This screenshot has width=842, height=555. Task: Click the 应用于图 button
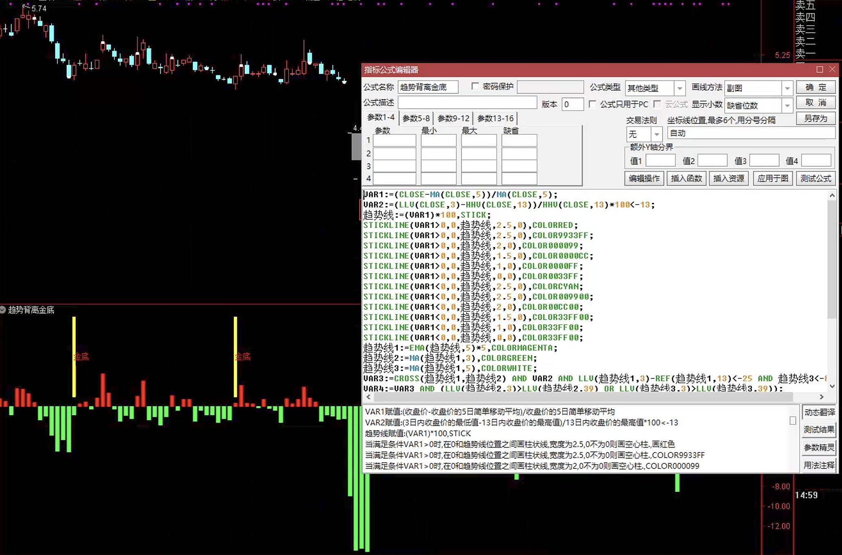point(772,178)
